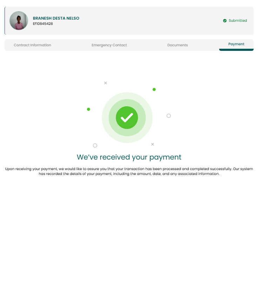
Task: Click the "We've received your payment" heading
Action: coord(129,157)
